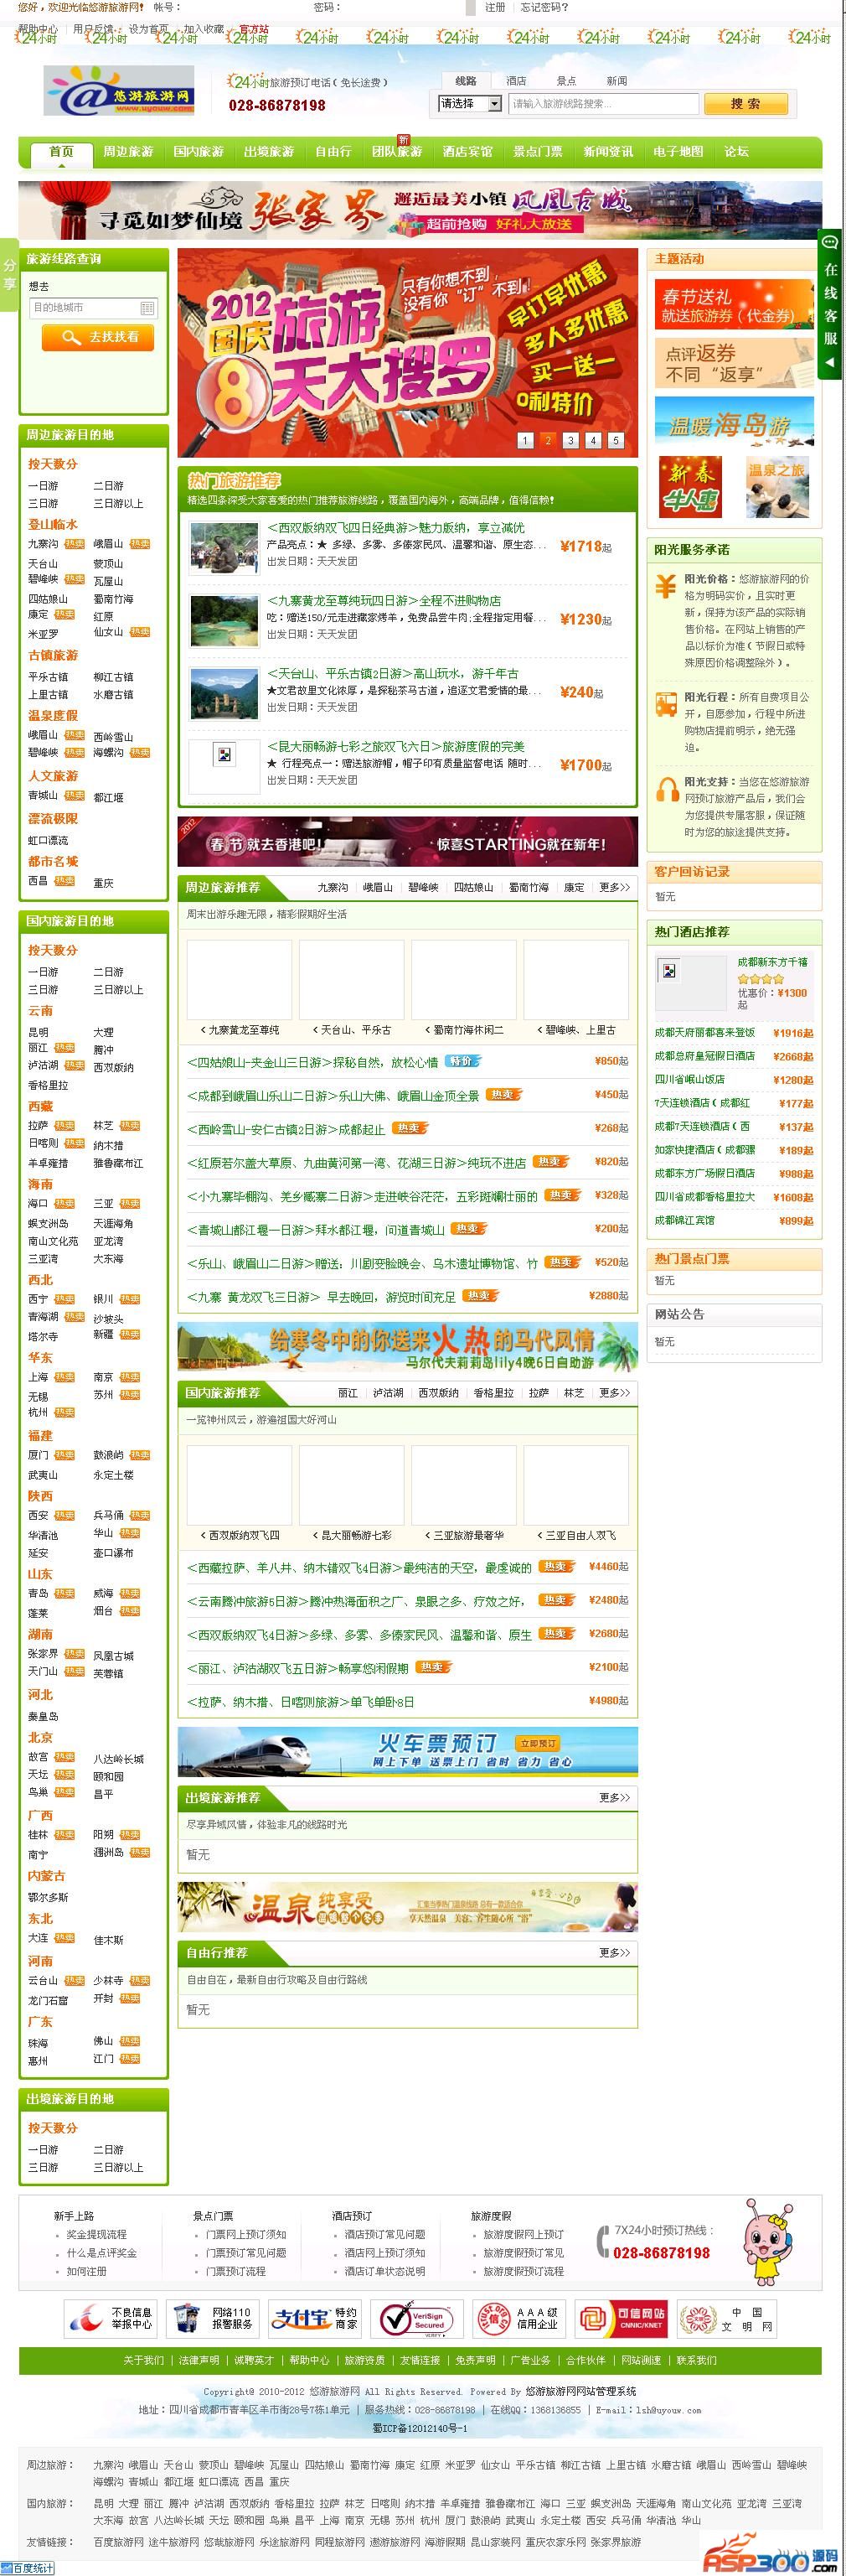Click the 热卖 tag beside 九寨沟
The width and height of the screenshot is (846, 2576).
pyautogui.click(x=75, y=544)
